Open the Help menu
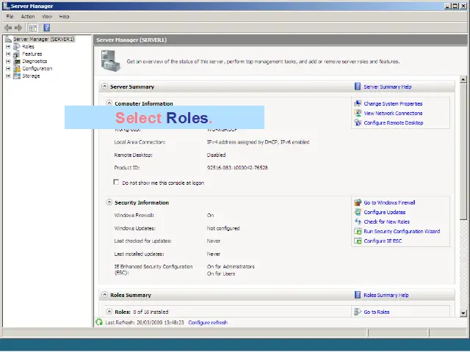This screenshot has height=352, width=470. point(64,16)
